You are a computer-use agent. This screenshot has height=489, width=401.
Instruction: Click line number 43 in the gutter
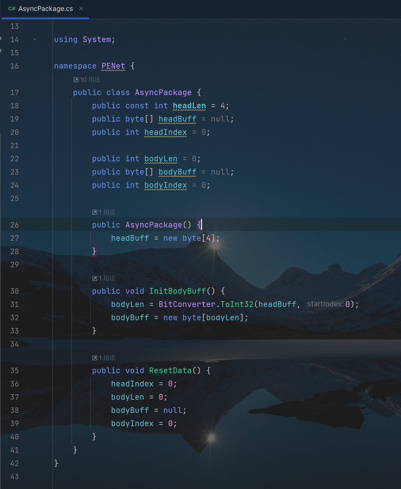(15, 477)
